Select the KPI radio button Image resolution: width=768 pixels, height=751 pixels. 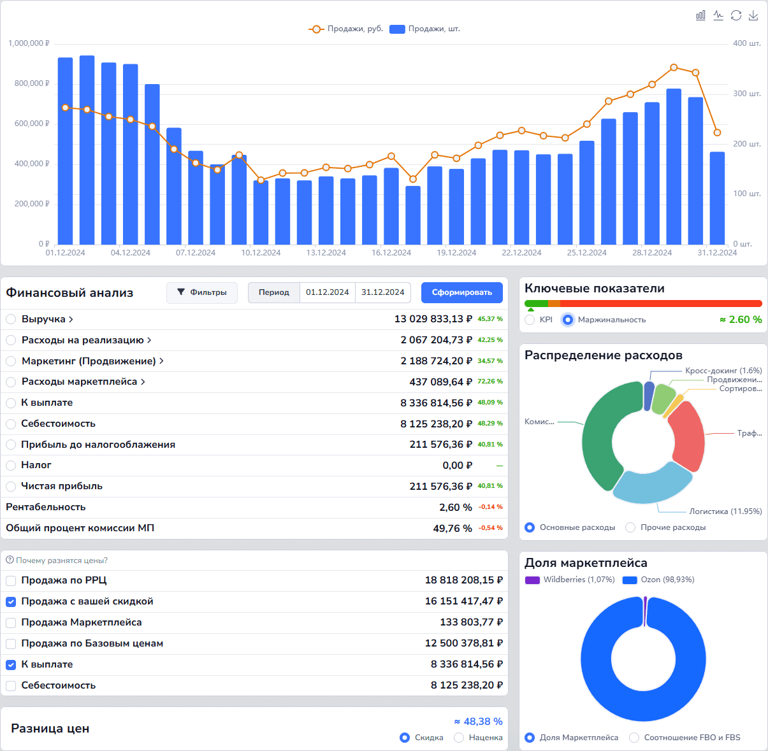pyautogui.click(x=530, y=320)
